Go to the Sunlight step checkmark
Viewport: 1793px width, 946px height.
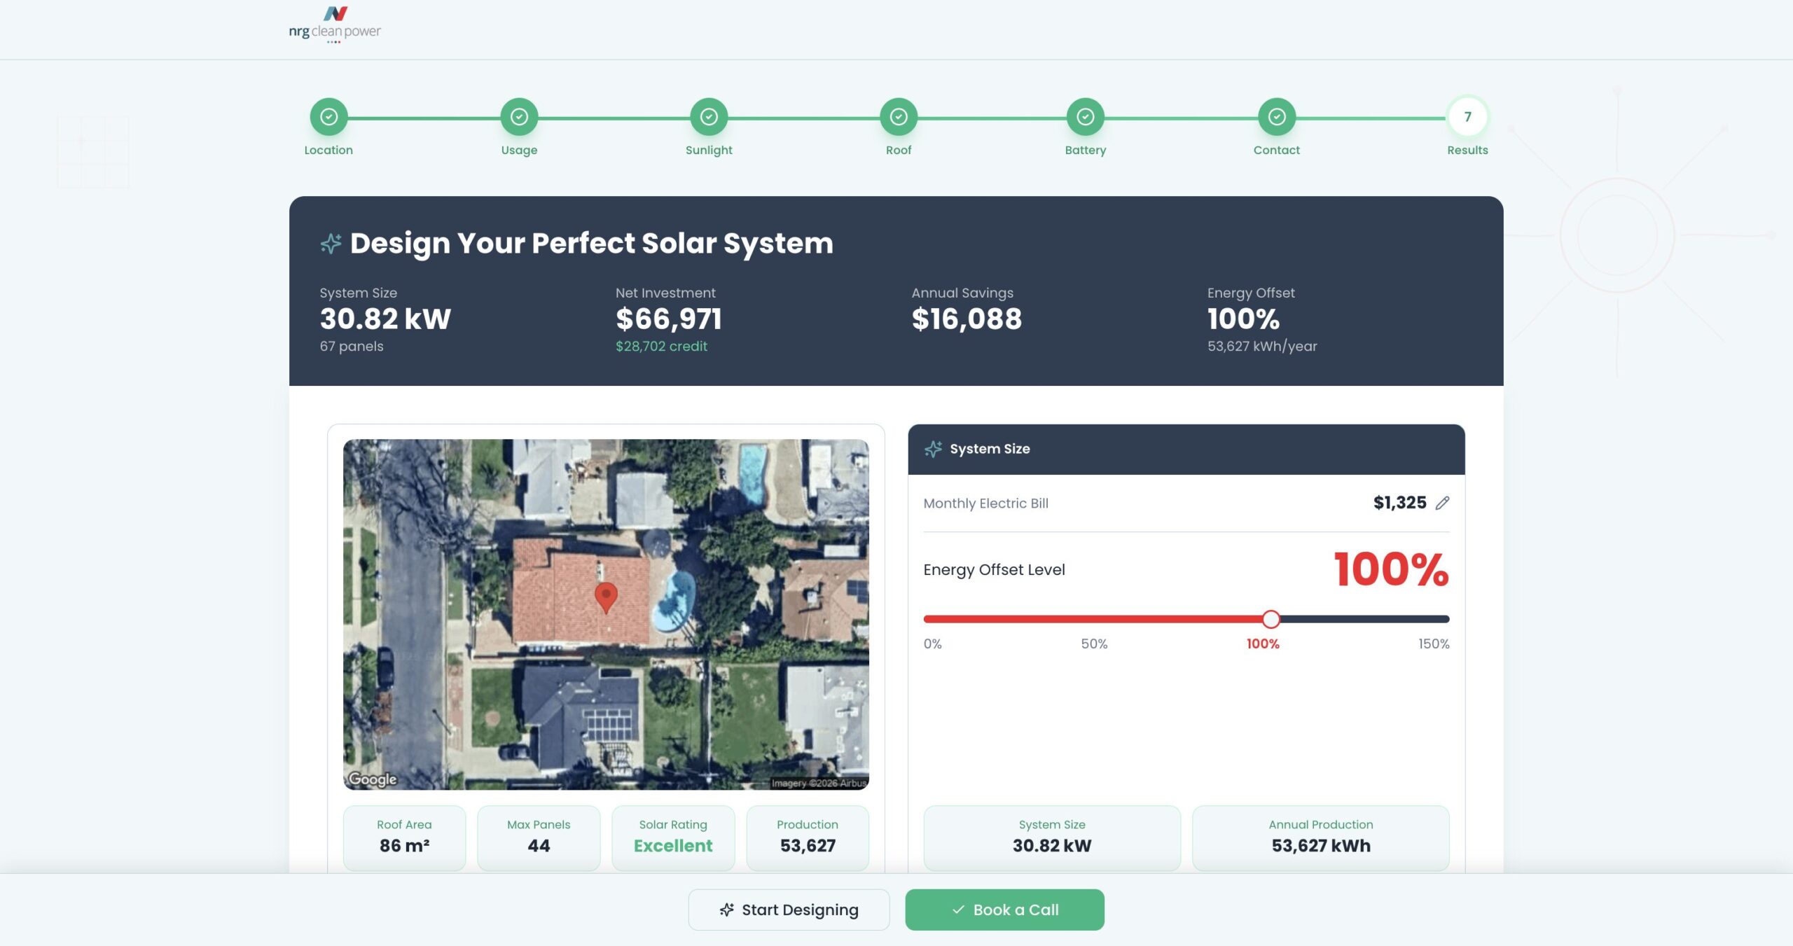pyautogui.click(x=709, y=117)
